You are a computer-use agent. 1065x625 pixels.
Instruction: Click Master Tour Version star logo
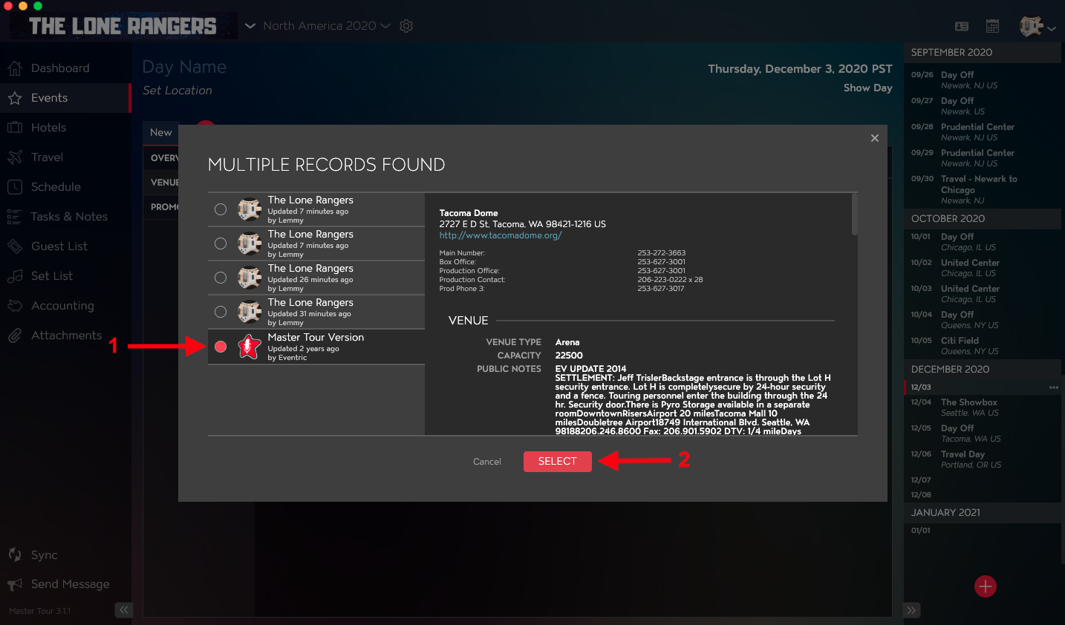(249, 347)
